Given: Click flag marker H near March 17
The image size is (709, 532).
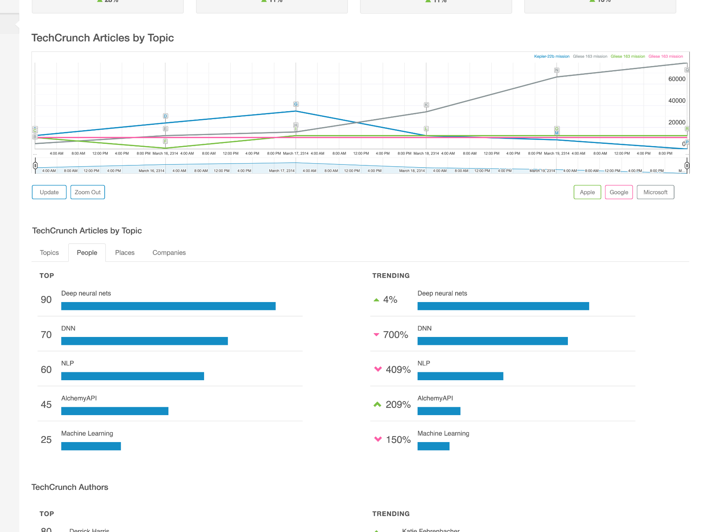Looking at the screenshot, I should 296,125.
